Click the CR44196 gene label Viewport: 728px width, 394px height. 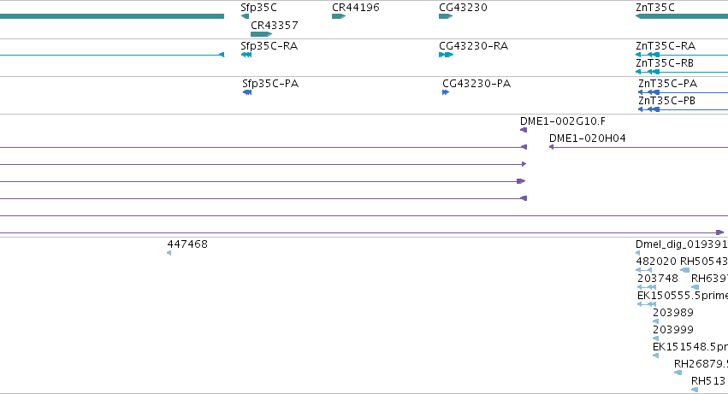(x=356, y=8)
